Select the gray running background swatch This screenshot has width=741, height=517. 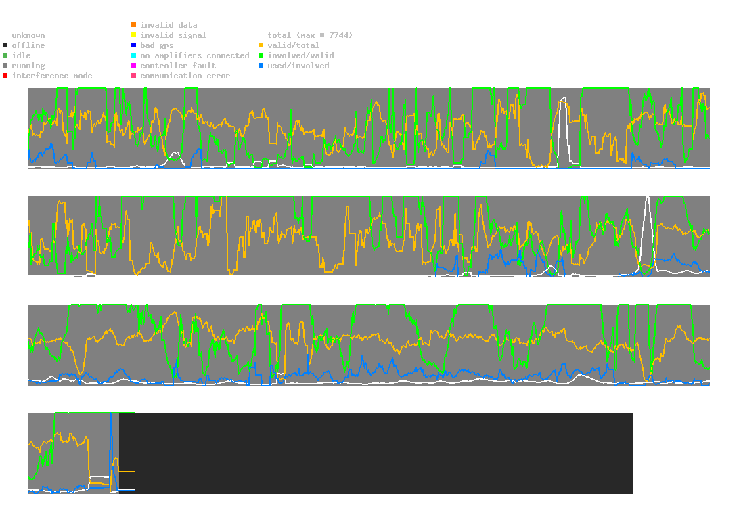5,66
